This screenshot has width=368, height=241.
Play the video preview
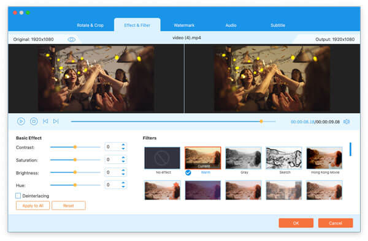[x=21, y=121]
